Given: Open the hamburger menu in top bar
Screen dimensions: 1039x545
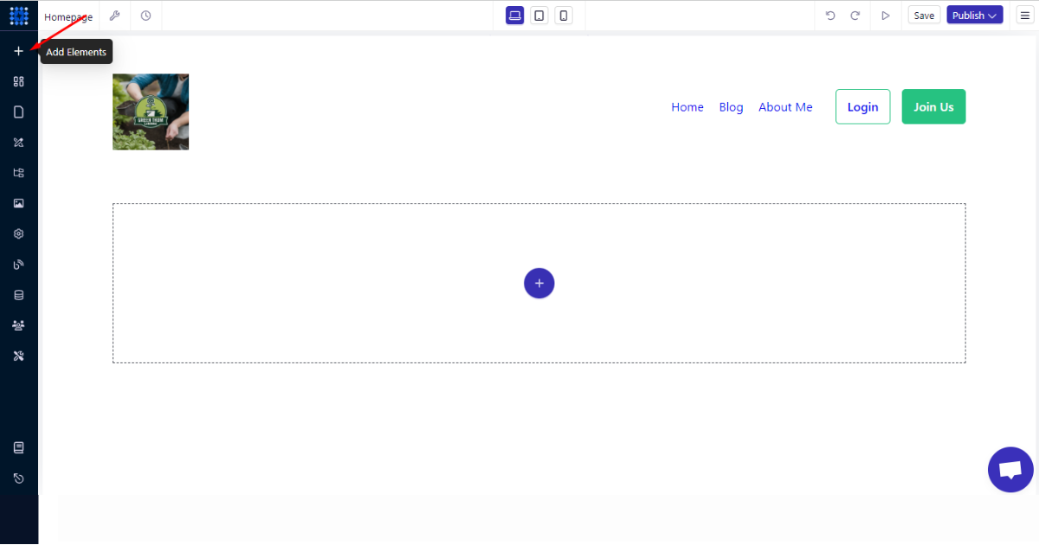Looking at the screenshot, I should tap(1024, 16).
